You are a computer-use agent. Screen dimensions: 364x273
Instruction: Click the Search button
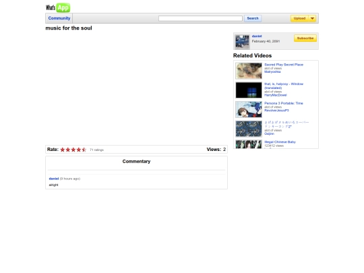pos(253,18)
